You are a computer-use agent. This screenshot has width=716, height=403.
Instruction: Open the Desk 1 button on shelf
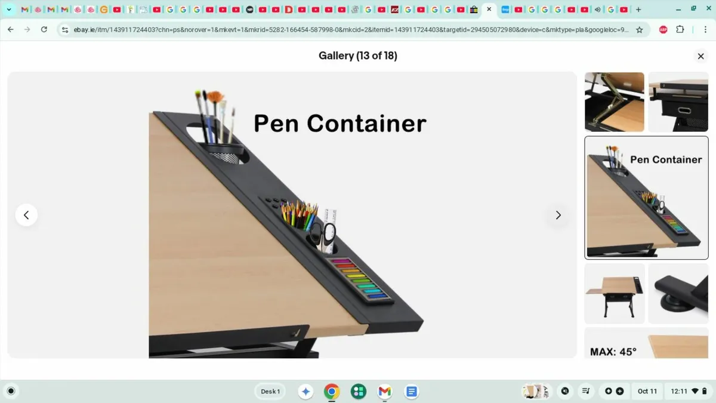(x=270, y=391)
